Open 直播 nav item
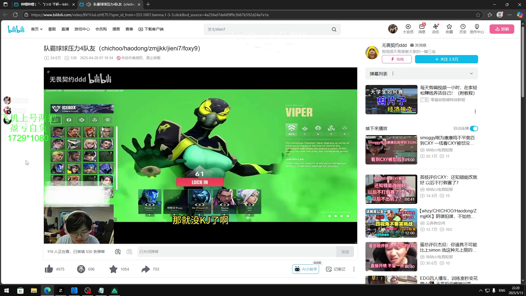Viewport: 526px width, 296px height. (65, 29)
